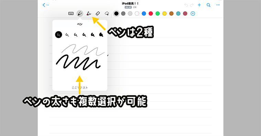
Task: Select the fourth pen thickness option
Action: click(x=84, y=35)
